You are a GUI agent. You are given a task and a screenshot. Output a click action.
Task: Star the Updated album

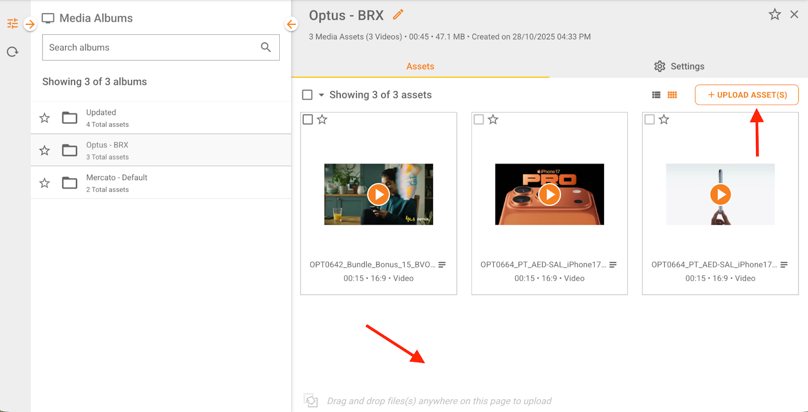pos(45,118)
